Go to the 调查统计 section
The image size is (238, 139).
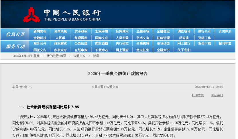[x=184, y=31]
